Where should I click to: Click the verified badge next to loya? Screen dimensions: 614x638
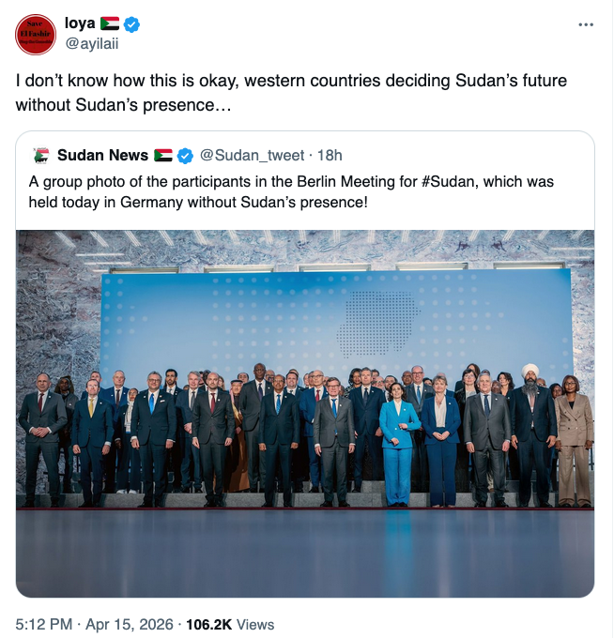click(131, 23)
